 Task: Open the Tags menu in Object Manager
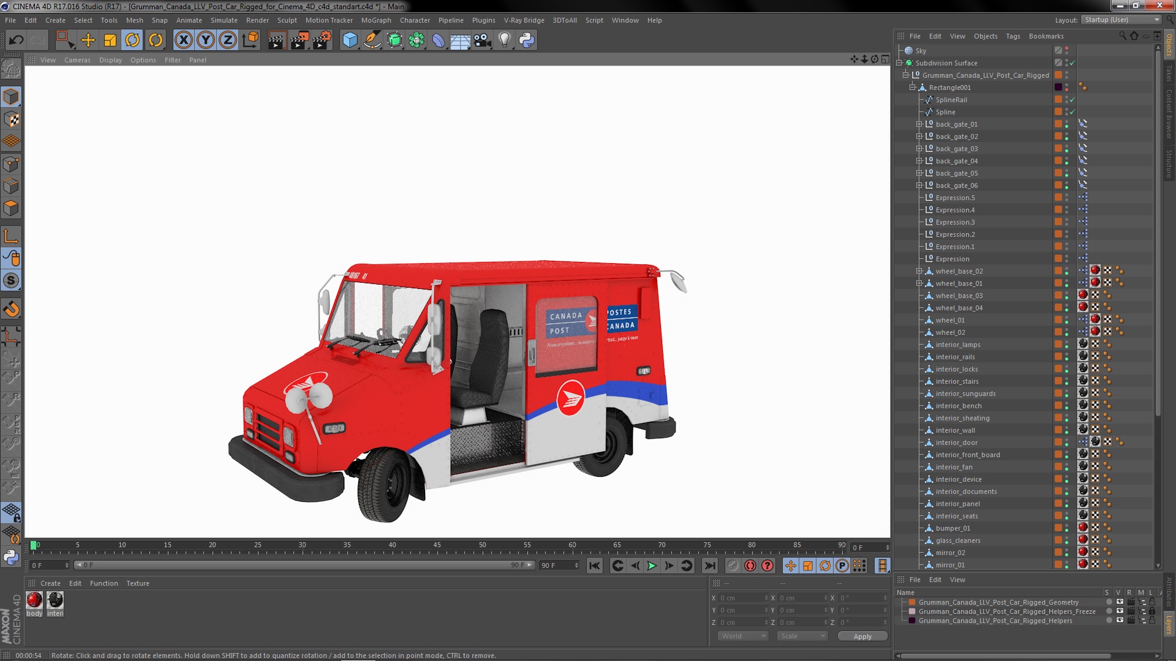(1012, 36)
